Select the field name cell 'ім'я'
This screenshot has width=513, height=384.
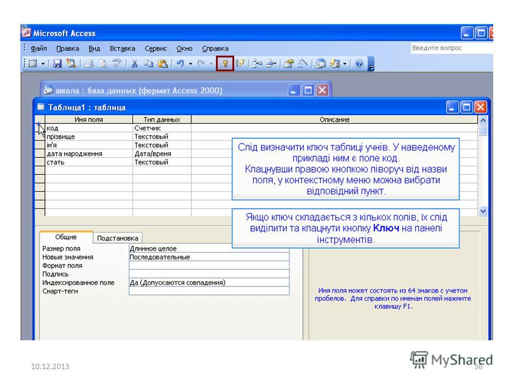(x=89, y=145)
